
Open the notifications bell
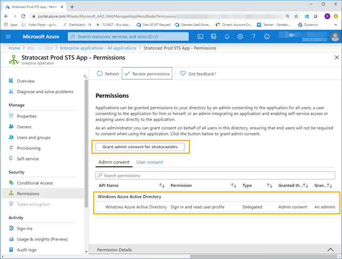(x=227, y=36)
